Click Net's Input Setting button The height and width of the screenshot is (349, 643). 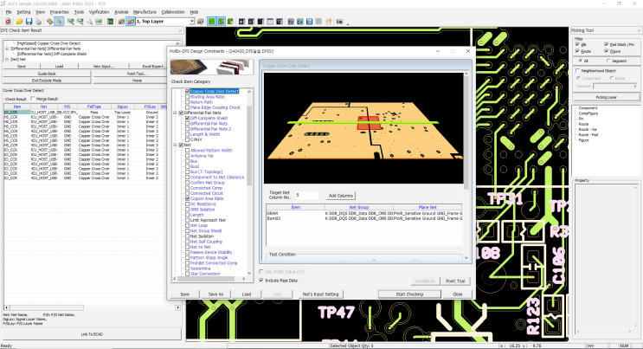tap(321, 294)
